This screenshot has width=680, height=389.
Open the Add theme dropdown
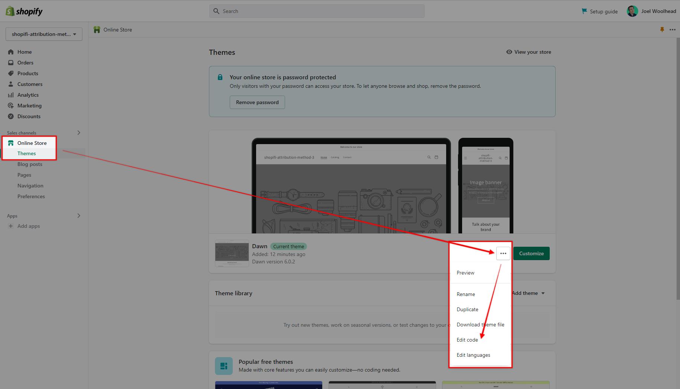pyautogui.click(x=529, y=293)
